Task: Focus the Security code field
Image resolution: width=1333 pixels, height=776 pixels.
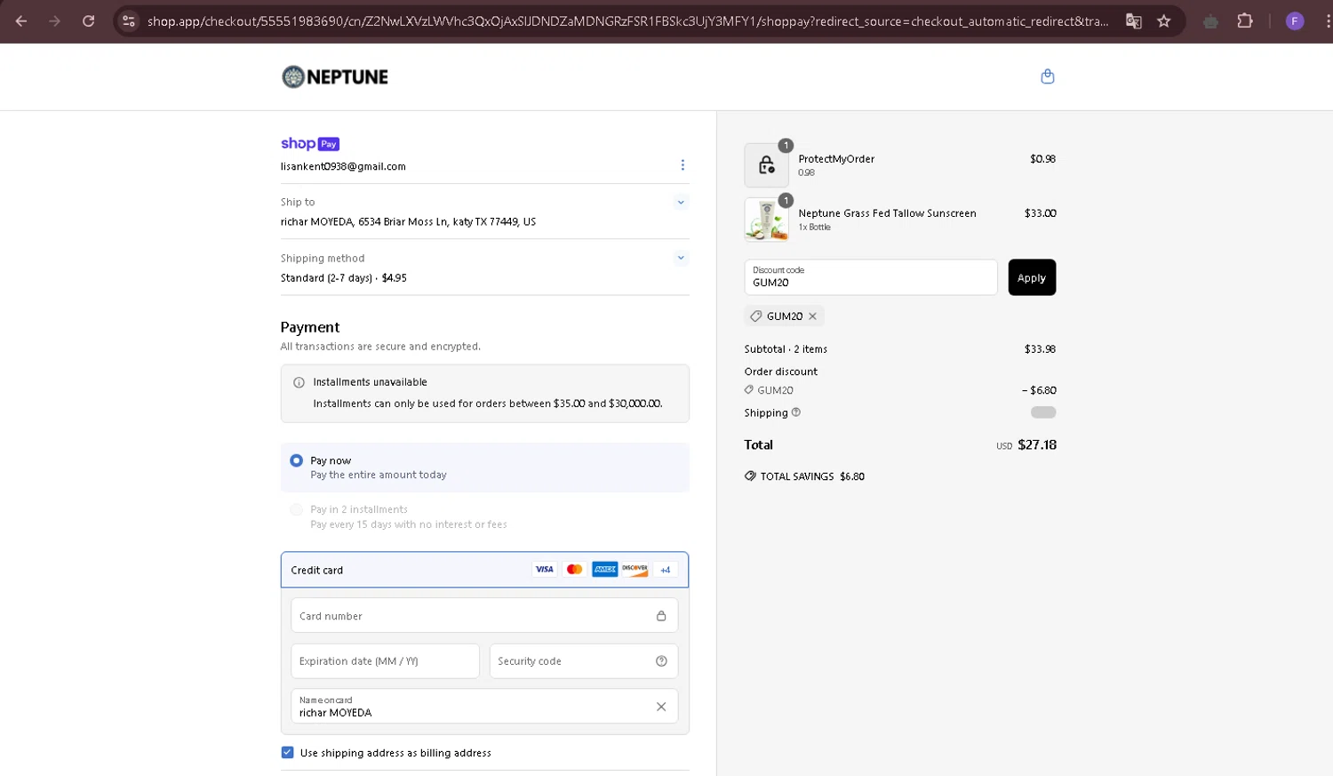Action: pos(584,661)
